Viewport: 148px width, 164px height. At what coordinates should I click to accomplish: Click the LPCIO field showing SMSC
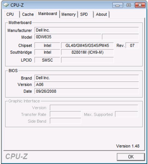(47, 60)
